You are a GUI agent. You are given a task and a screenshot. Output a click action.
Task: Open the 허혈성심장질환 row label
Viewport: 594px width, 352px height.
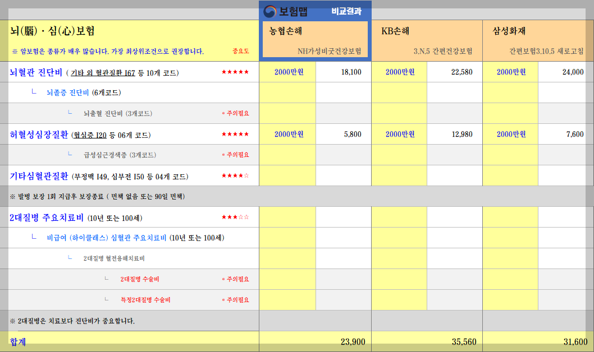pyautogui.click(x=39, y=135)
